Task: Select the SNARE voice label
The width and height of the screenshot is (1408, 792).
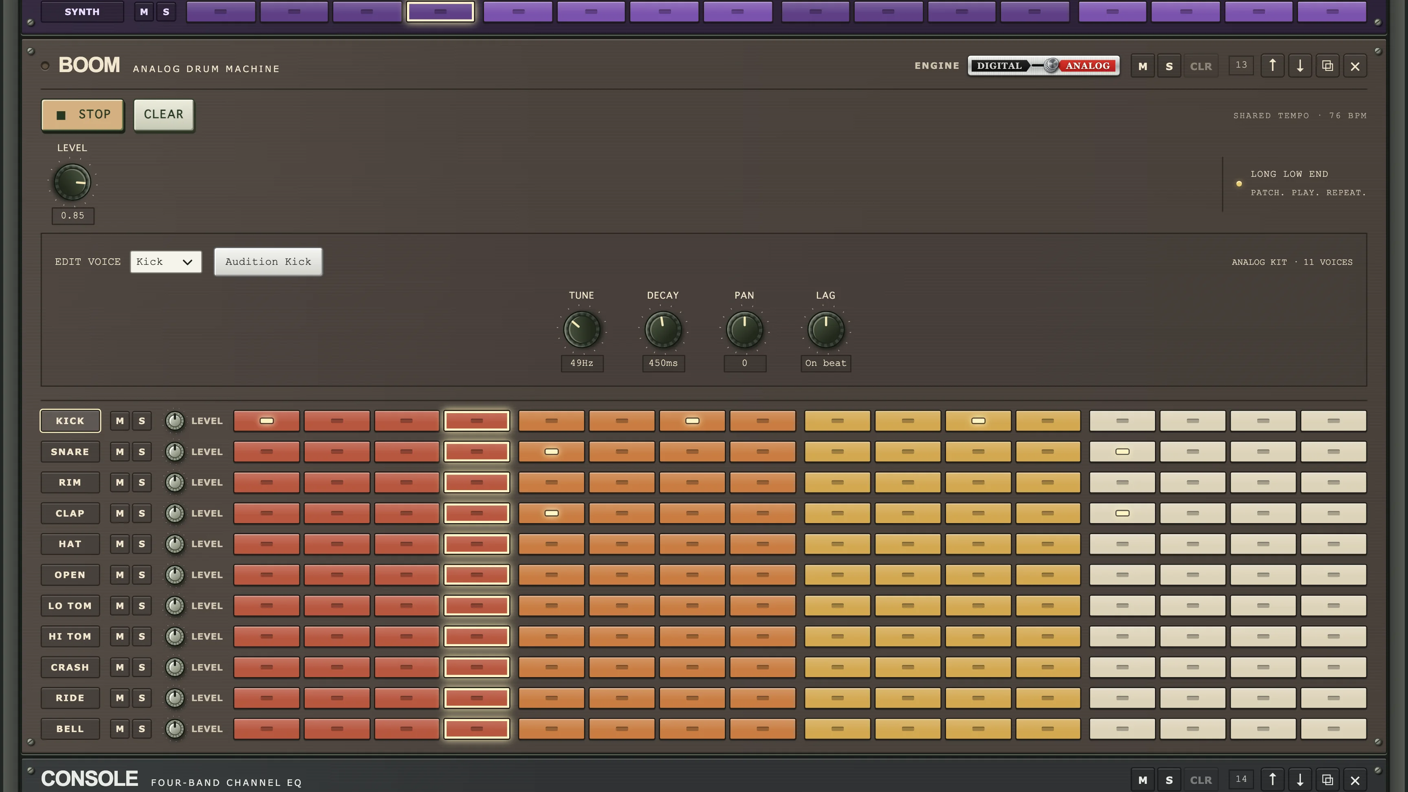Action: [70, 451]
